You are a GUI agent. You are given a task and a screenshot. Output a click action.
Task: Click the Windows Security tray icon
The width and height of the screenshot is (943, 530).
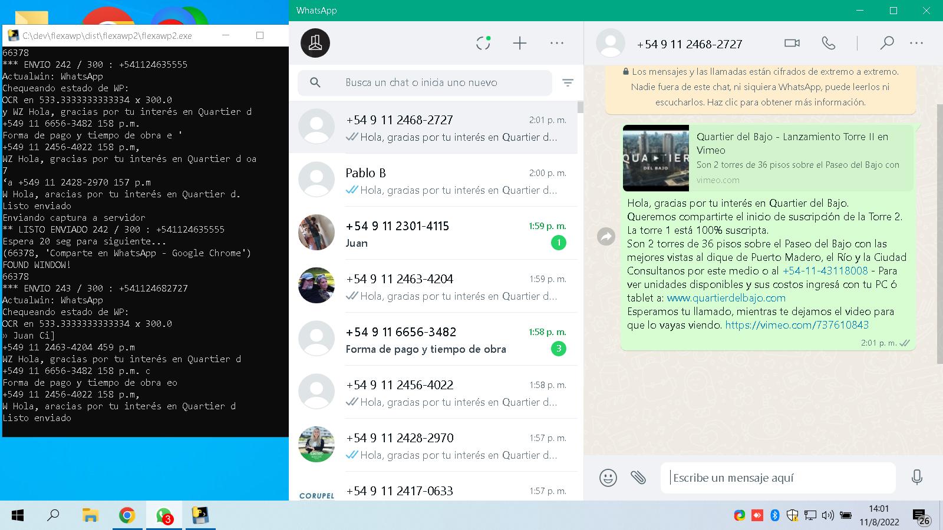pos(793,516)
